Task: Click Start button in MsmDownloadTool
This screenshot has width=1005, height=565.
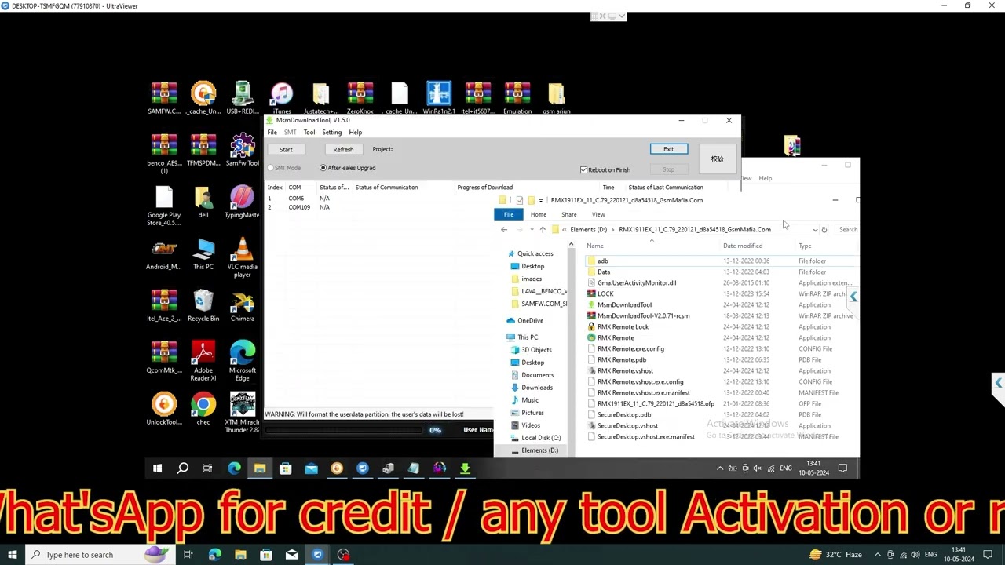Action: pyautogui.click(x=286, y=149)
